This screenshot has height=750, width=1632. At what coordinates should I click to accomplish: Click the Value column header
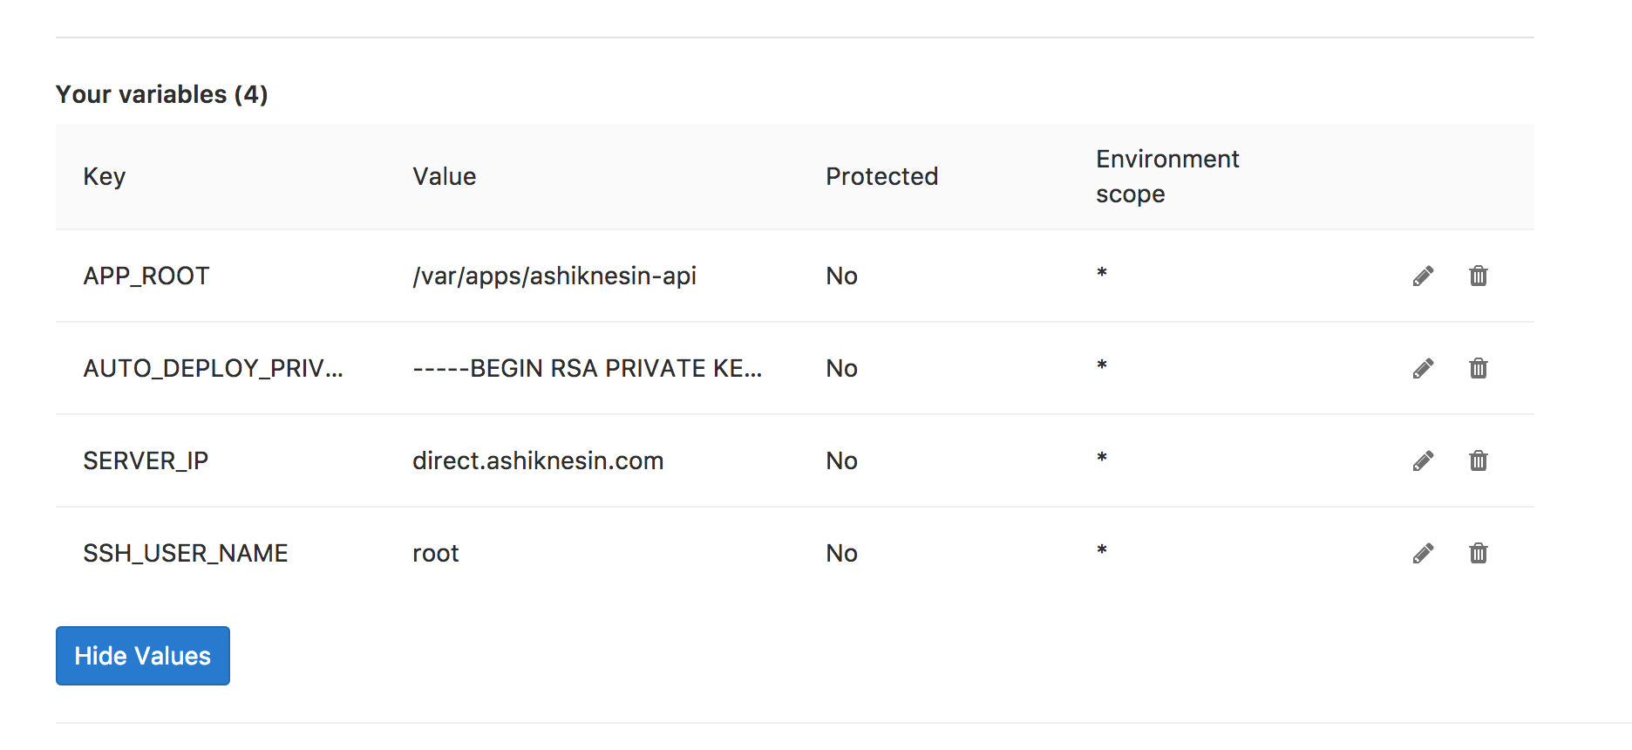pos(445,177)
